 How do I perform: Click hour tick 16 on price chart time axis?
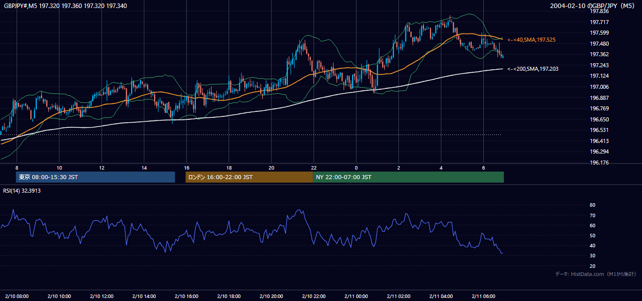[186, 168]
